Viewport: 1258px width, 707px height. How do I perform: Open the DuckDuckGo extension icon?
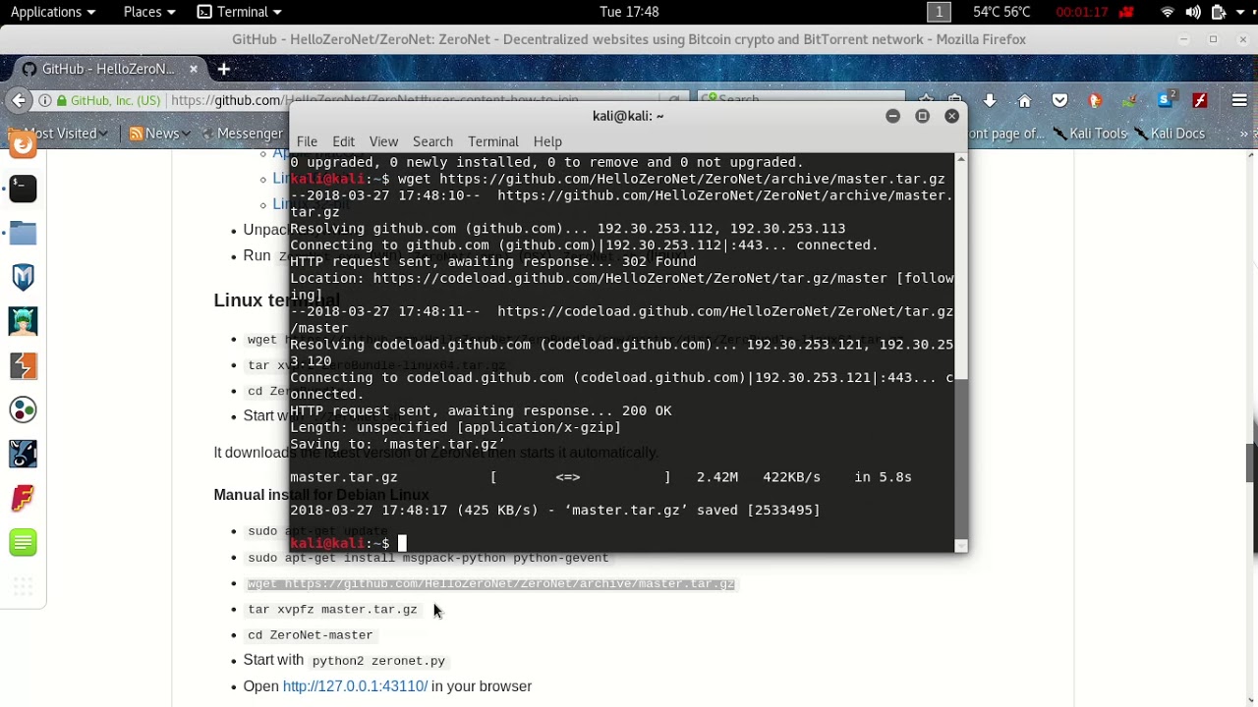(x=1095, y=100)
